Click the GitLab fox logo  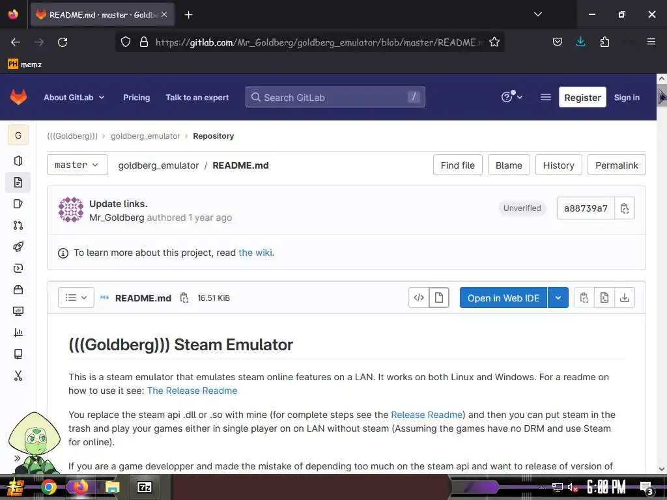[18, 98]
